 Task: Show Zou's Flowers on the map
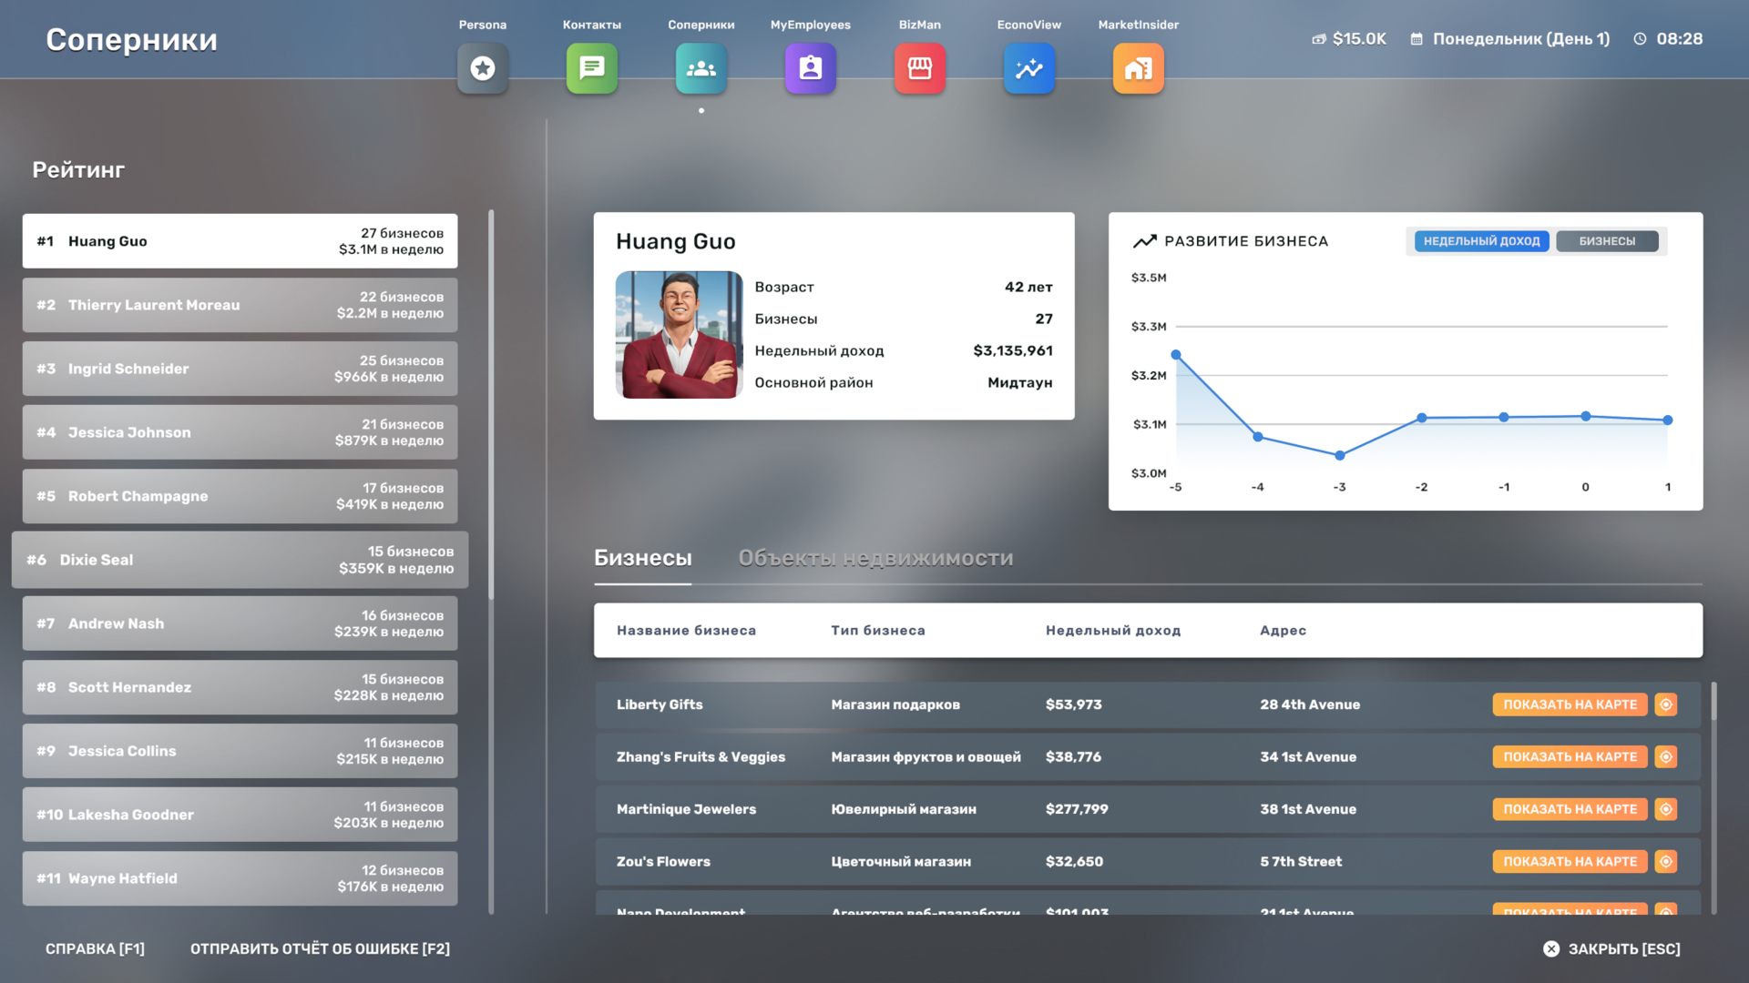pos(1570,862)
